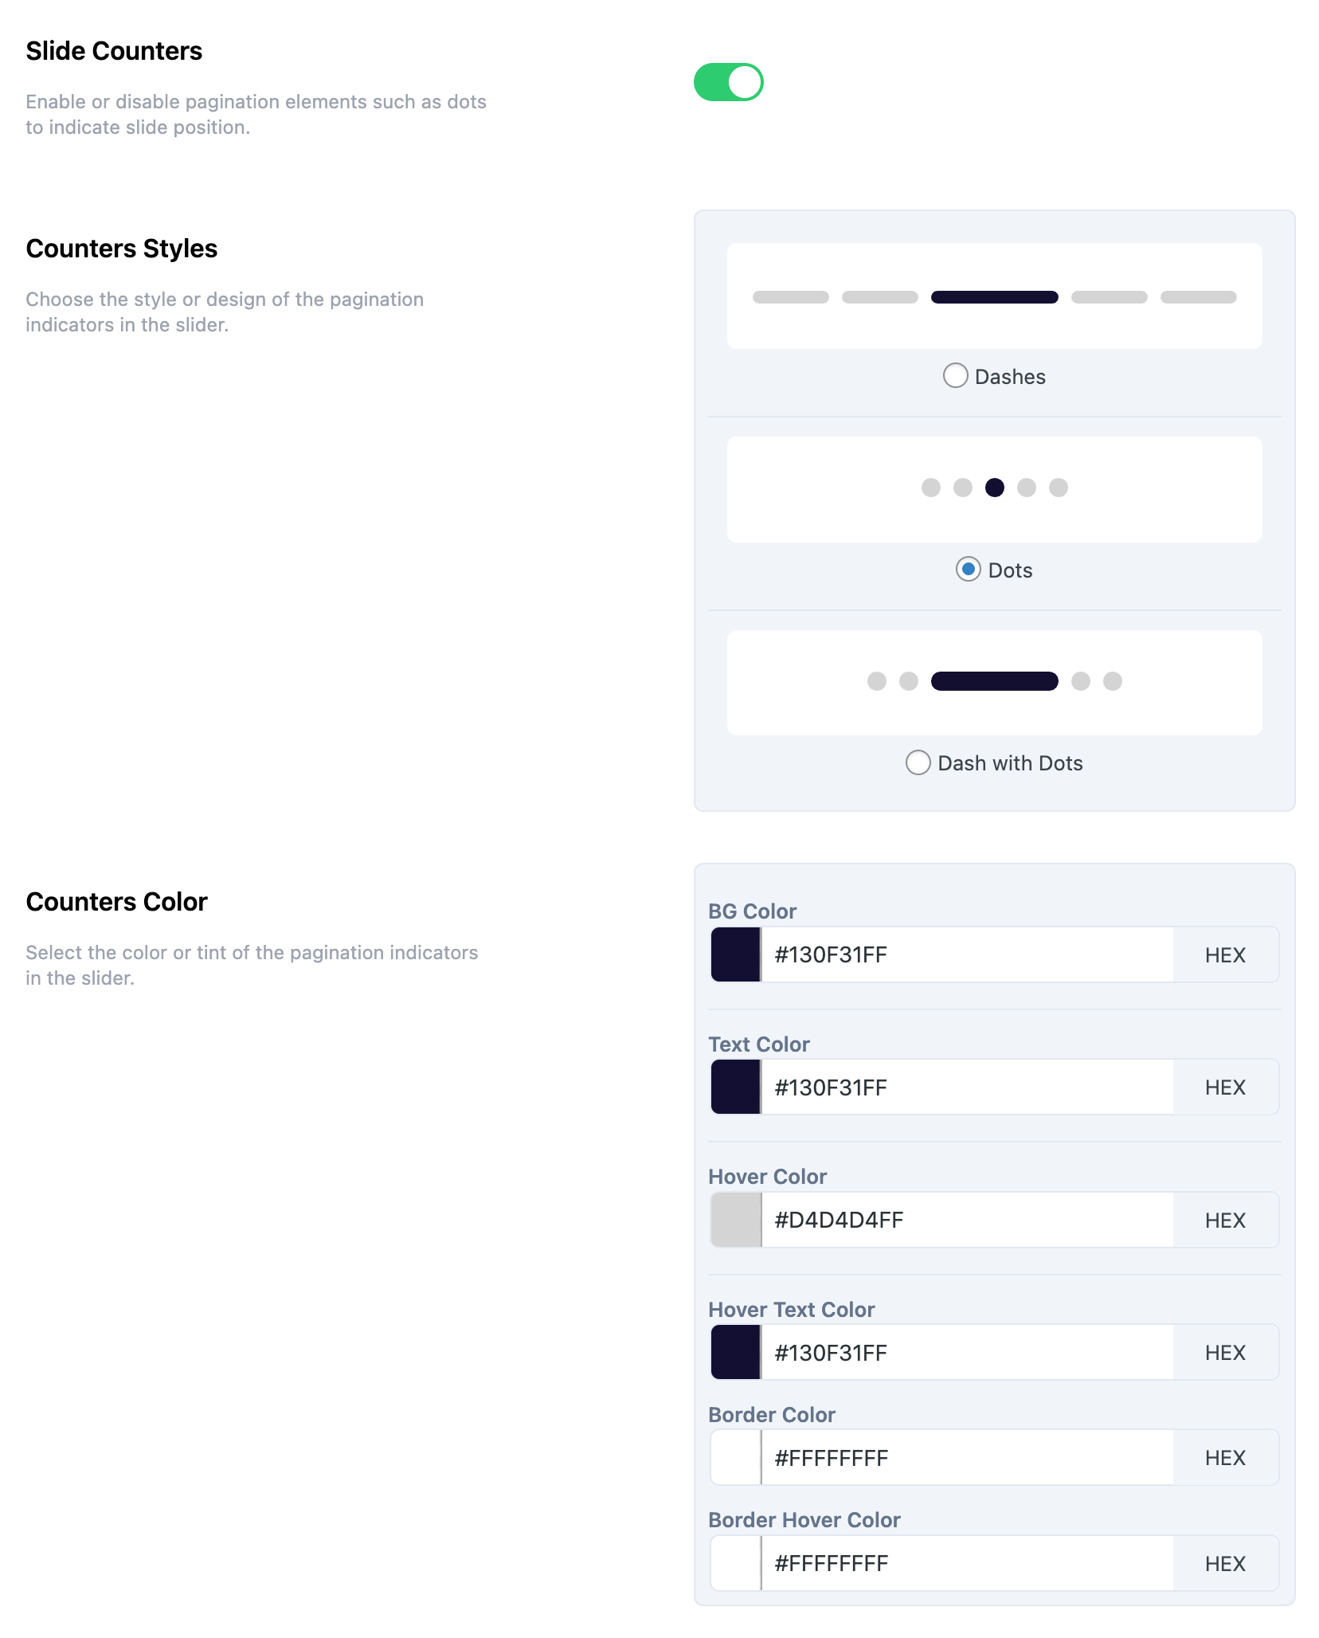Open the Text Color swatch picker
This screenshot has width=1319, height=1638.
[x=735, y=1087]
